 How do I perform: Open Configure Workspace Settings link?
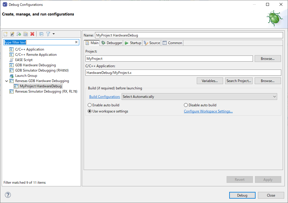point(208,111)
